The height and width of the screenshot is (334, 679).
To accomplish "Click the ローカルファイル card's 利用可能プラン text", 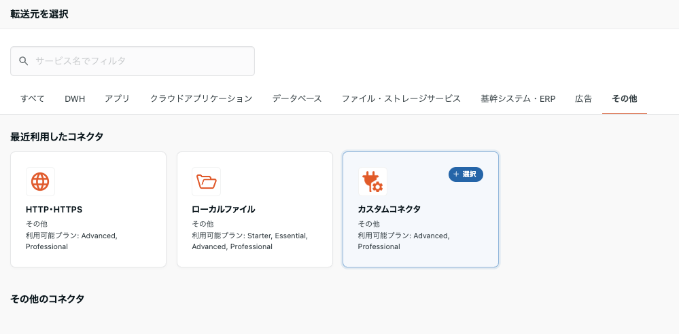I will pyautogui.click(x=249, y=241).
